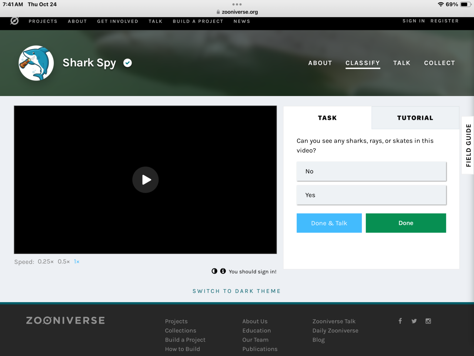Click the Zooniverse footer logo
This screenshot has height=356, width=474.
pos(66,320)
